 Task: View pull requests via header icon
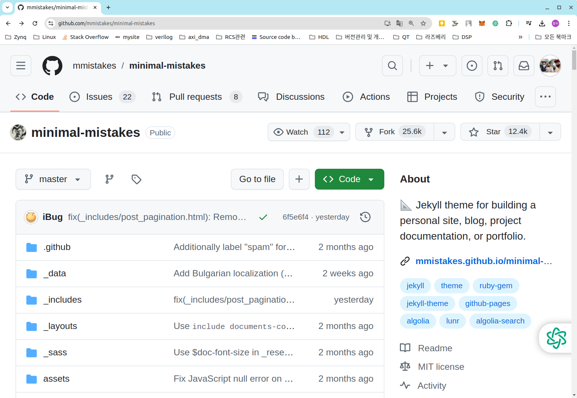pyautogui.click(x=498, y=66)
